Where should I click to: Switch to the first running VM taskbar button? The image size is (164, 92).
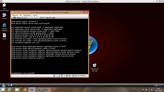(39, 90)
